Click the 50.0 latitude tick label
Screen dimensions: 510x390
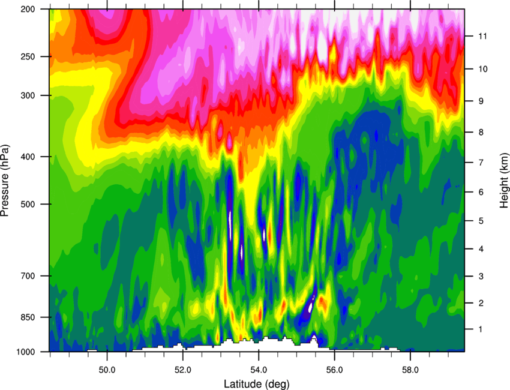click(107, 370)
